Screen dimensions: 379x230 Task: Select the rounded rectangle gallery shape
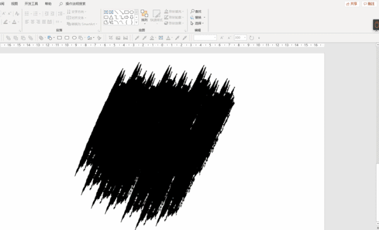click(106, 17)
